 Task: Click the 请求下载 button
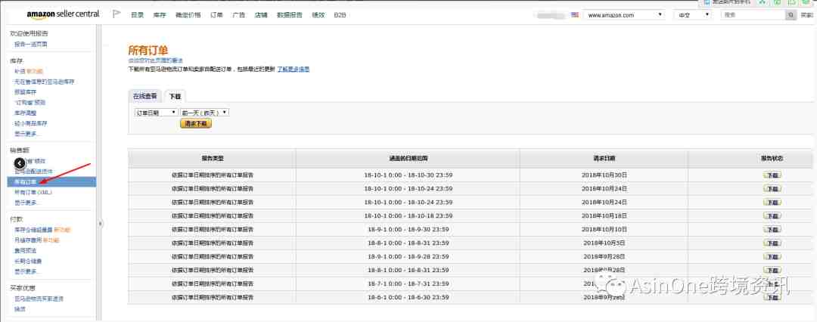[195, 123]
